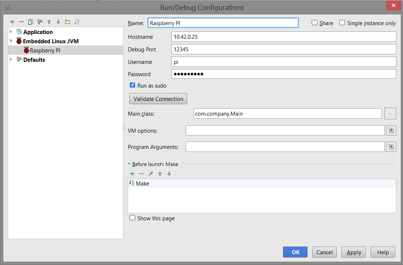Click the Make task icon in list
This screenshot has height=265, width=403.
click(x=132, y=183)
